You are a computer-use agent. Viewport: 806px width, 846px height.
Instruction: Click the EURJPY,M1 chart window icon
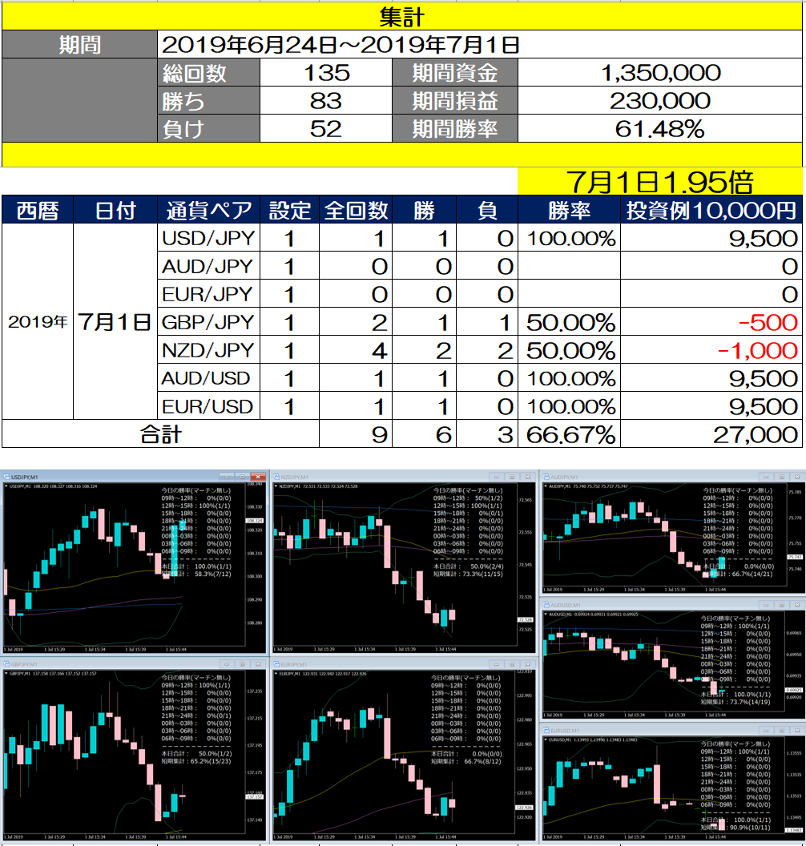(276, 664)
